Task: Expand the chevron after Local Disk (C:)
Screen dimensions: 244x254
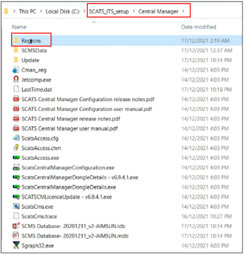Action: click(x=84, y=11)
